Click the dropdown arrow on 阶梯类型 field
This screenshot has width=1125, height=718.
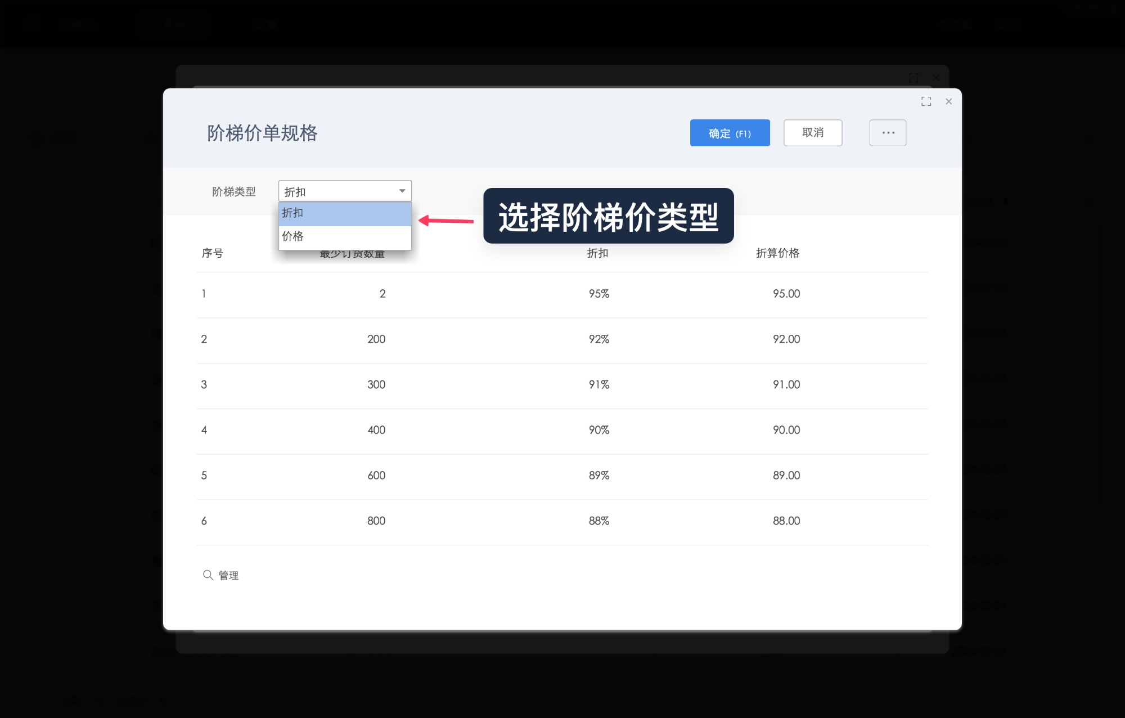coord(402,191)
